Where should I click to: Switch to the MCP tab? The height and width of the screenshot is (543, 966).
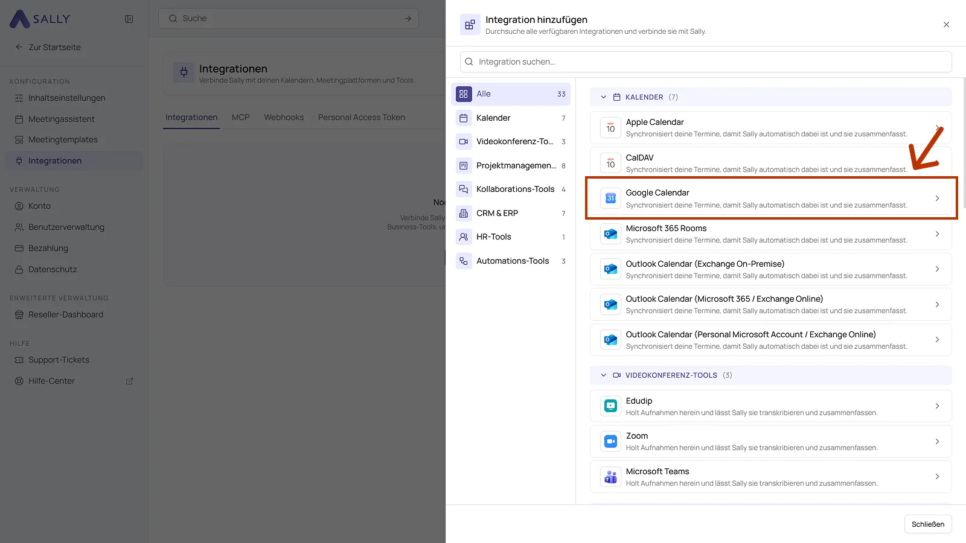click(240, 117)
